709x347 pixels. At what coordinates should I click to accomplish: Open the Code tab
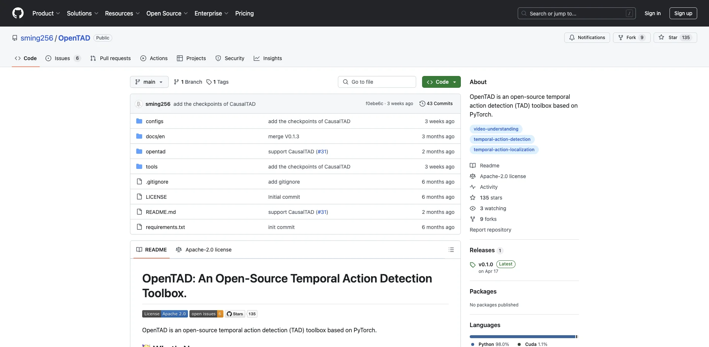(26, 58)
